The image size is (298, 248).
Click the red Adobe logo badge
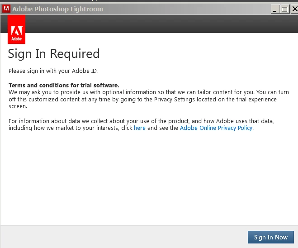click(17, 29)
